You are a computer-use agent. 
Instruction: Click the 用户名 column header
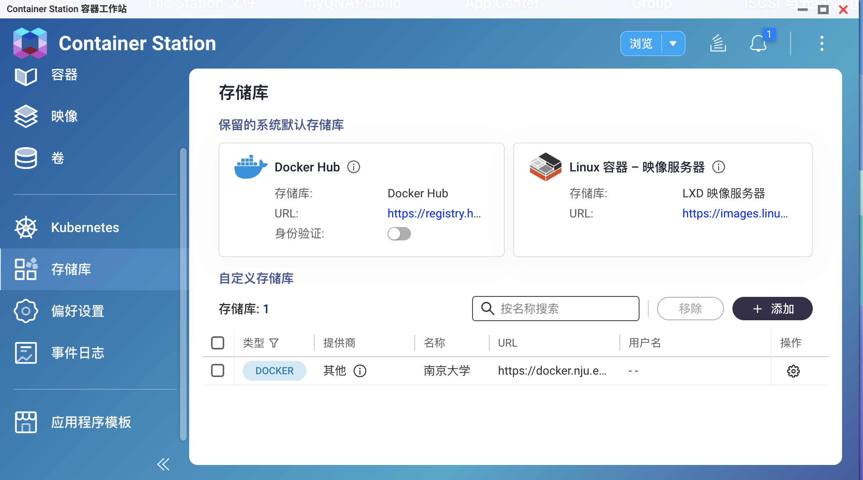tap(645, 343)
